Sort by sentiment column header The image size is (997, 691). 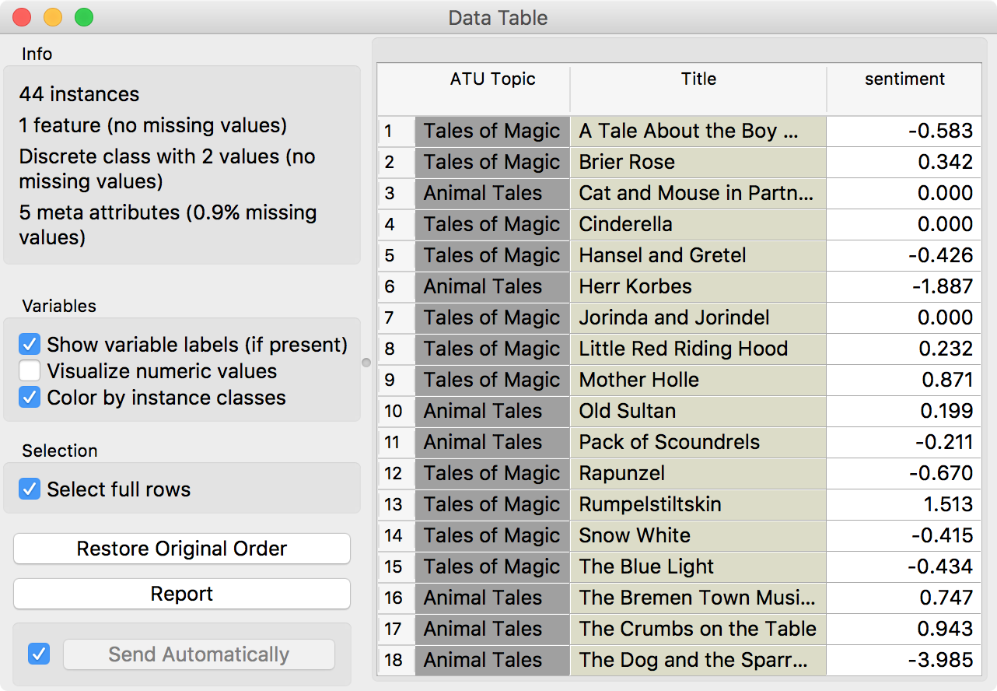(904, 79)
